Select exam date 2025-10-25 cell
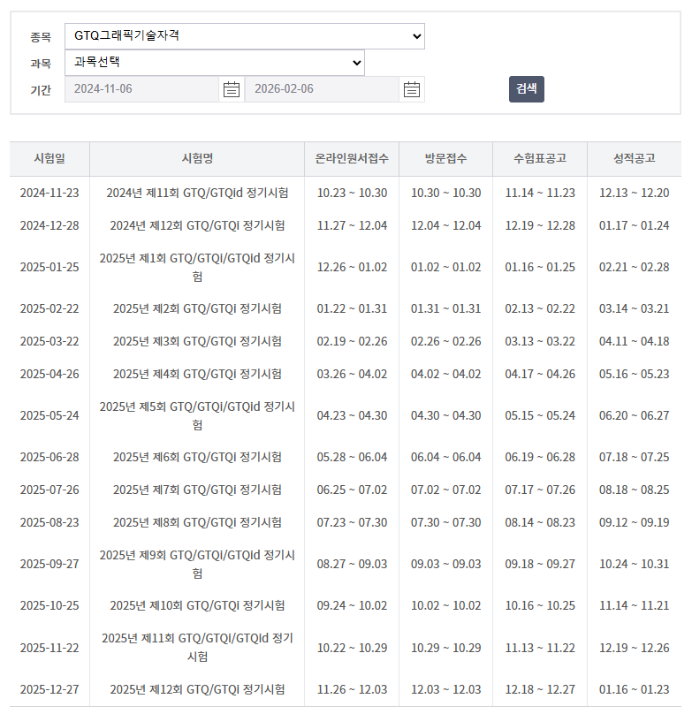Viewport: 692px width, 714px height. point(49,605)
